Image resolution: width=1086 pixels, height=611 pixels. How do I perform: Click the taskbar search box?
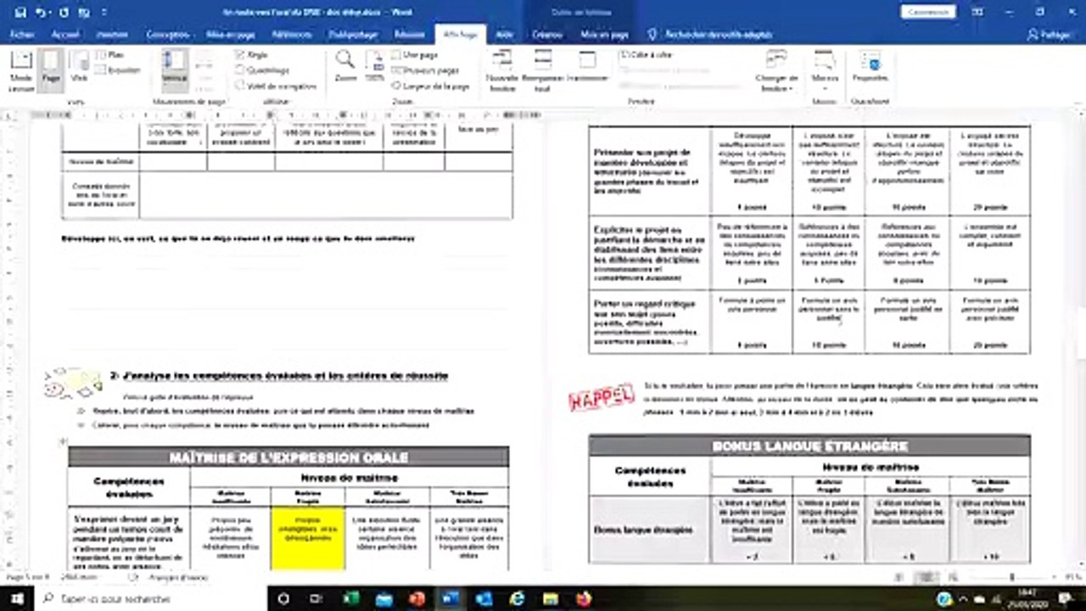coord(153,598)
